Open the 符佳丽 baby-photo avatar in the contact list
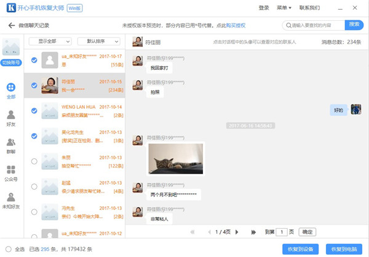 pos(50,85)
